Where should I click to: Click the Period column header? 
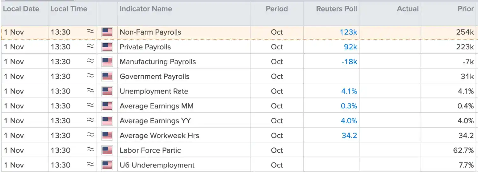tap(277, 9)
